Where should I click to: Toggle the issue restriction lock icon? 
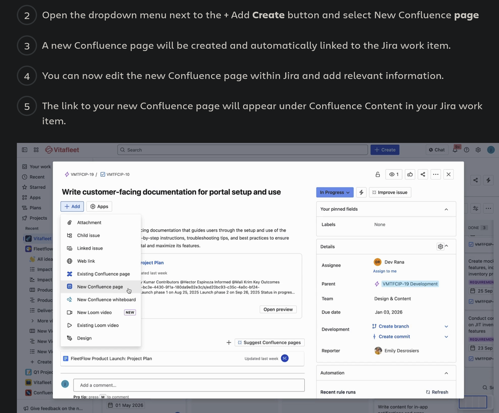tap(378, 174)
